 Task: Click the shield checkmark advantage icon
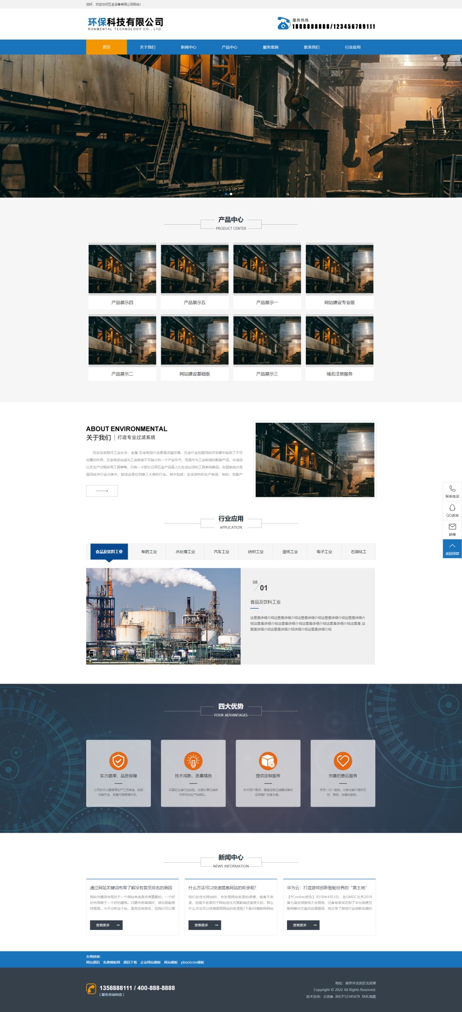[x=119, y=761]
